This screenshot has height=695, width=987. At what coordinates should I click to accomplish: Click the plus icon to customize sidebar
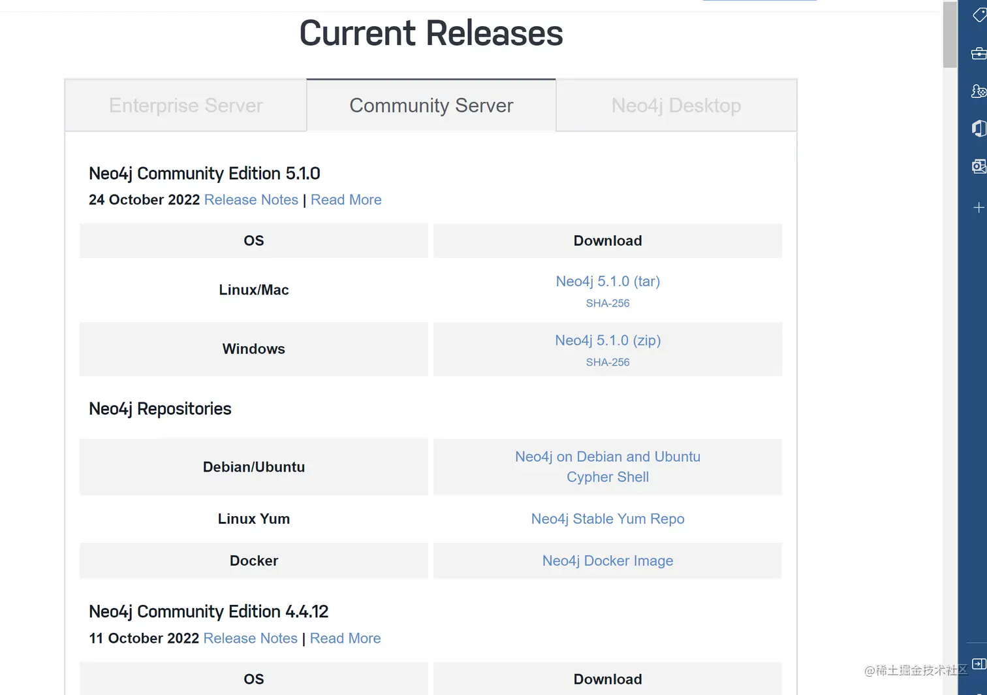(x=979, y=208)
